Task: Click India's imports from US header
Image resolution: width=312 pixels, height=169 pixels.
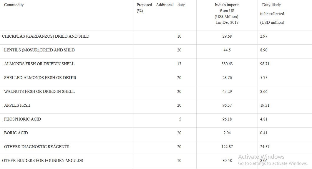Action: [x=227, y=14]
